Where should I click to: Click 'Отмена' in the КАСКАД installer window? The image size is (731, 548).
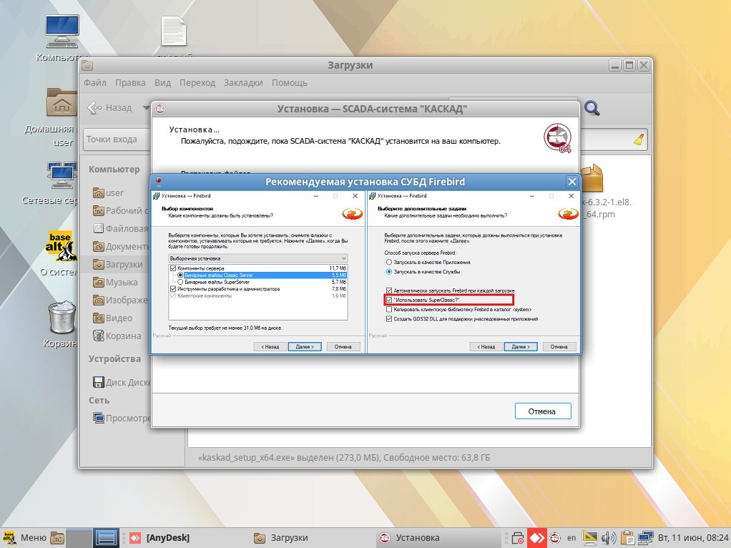[x=542, y=411]
